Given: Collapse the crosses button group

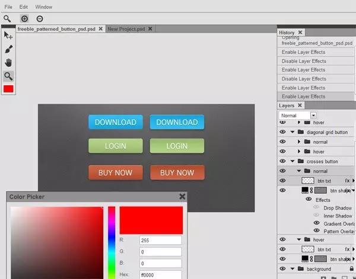Looking at the screenshot, I should click(x=293, y=161).
